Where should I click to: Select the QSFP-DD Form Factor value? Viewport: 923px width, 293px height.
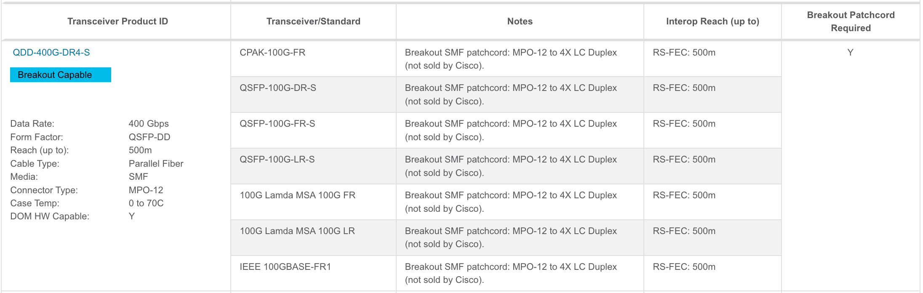[x=149, y=137]
